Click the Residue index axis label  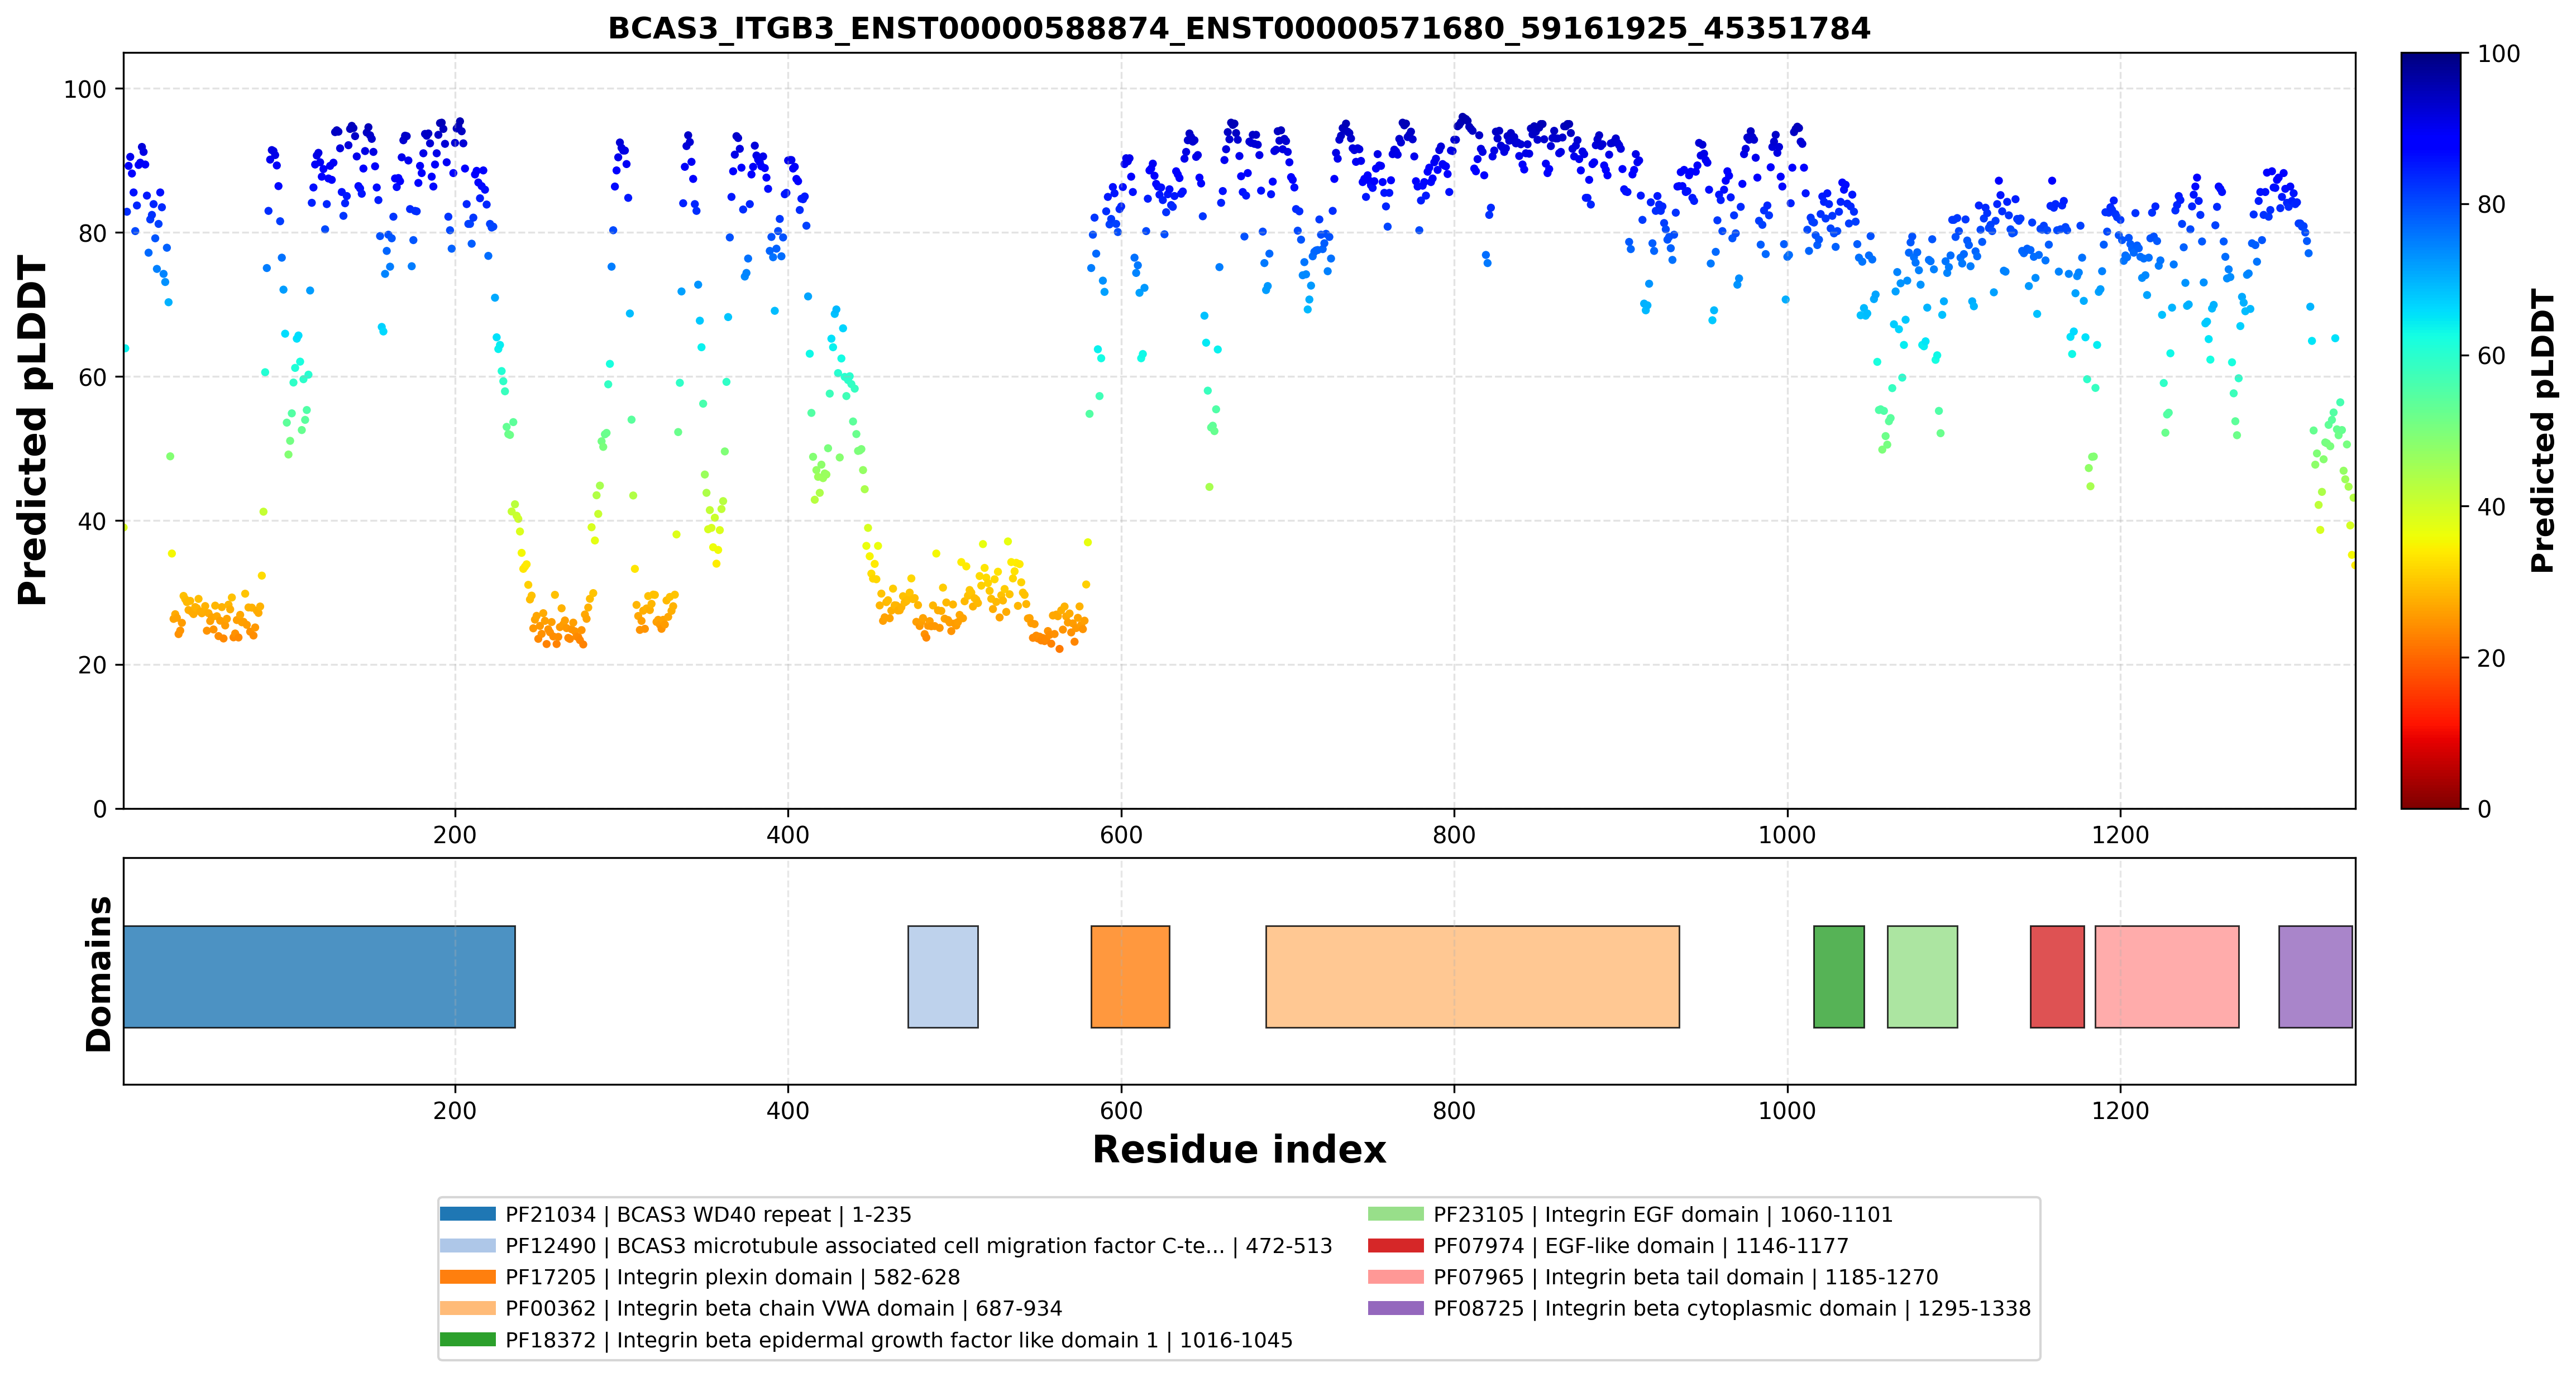click(x=1239, y=1150)
